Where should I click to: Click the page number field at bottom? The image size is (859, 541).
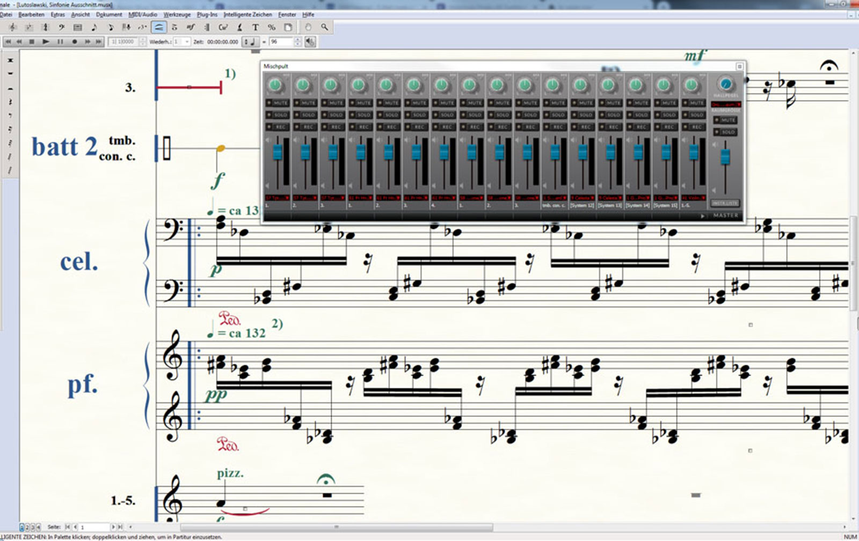[94, 527]
